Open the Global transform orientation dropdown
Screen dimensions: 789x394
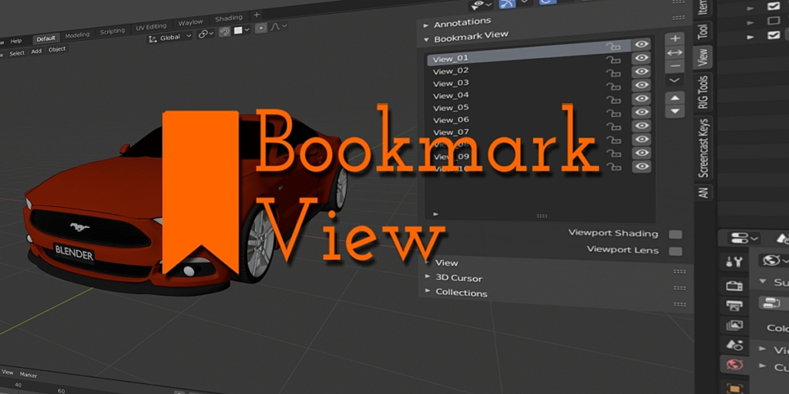coord(170,37)
